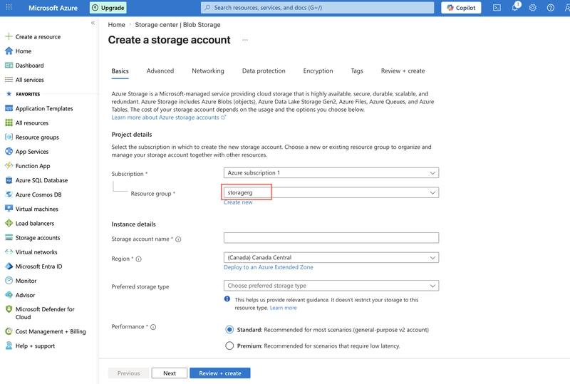Switch to the Tags tab
Screen dimensions: 570x384
pyautogui.click(x=357, y=71)
